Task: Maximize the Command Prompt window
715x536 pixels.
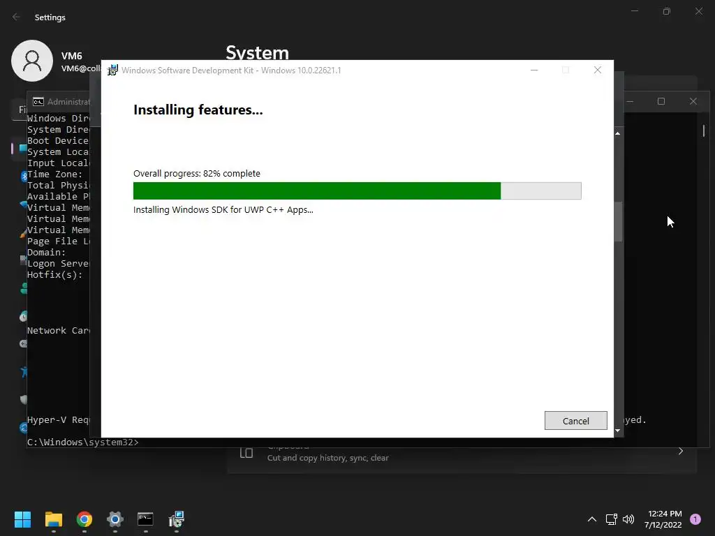Action: pos(661,101)
